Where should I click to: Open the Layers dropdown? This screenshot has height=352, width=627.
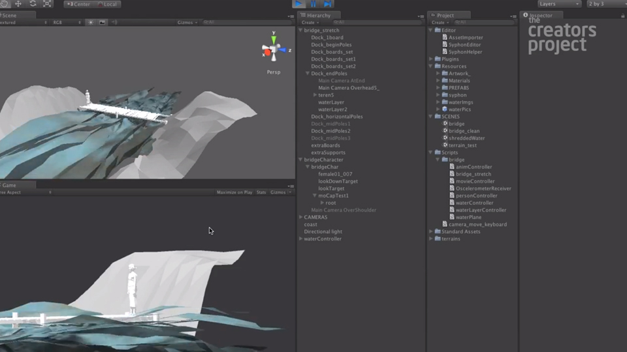559,4
